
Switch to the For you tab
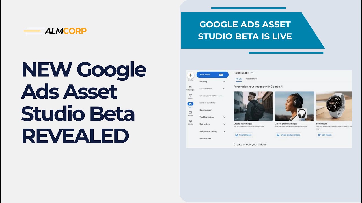[239, 79]
